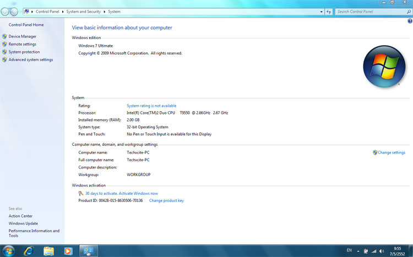Click the No Pen or Touch Input text
The width and height of the screenshot is (413, 257).
(169, 134)
